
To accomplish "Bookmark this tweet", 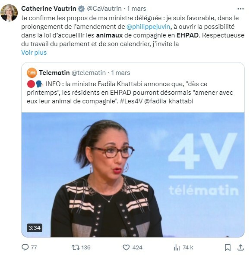I will [x=228, y=248].
